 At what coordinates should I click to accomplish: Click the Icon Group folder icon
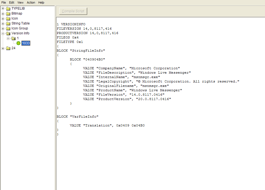(x=8, y=28)
